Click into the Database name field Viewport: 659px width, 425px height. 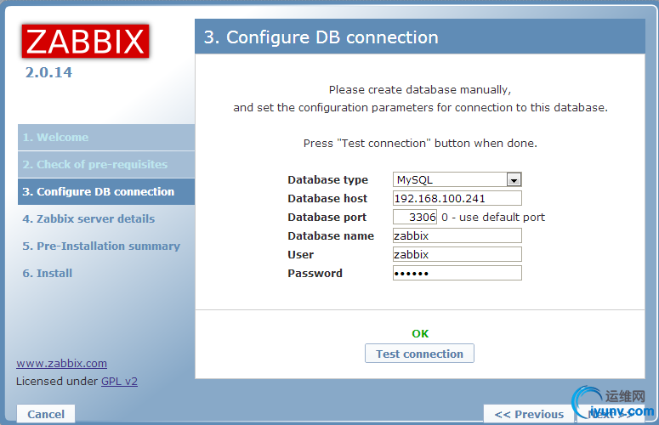click(x=457, y=235)
